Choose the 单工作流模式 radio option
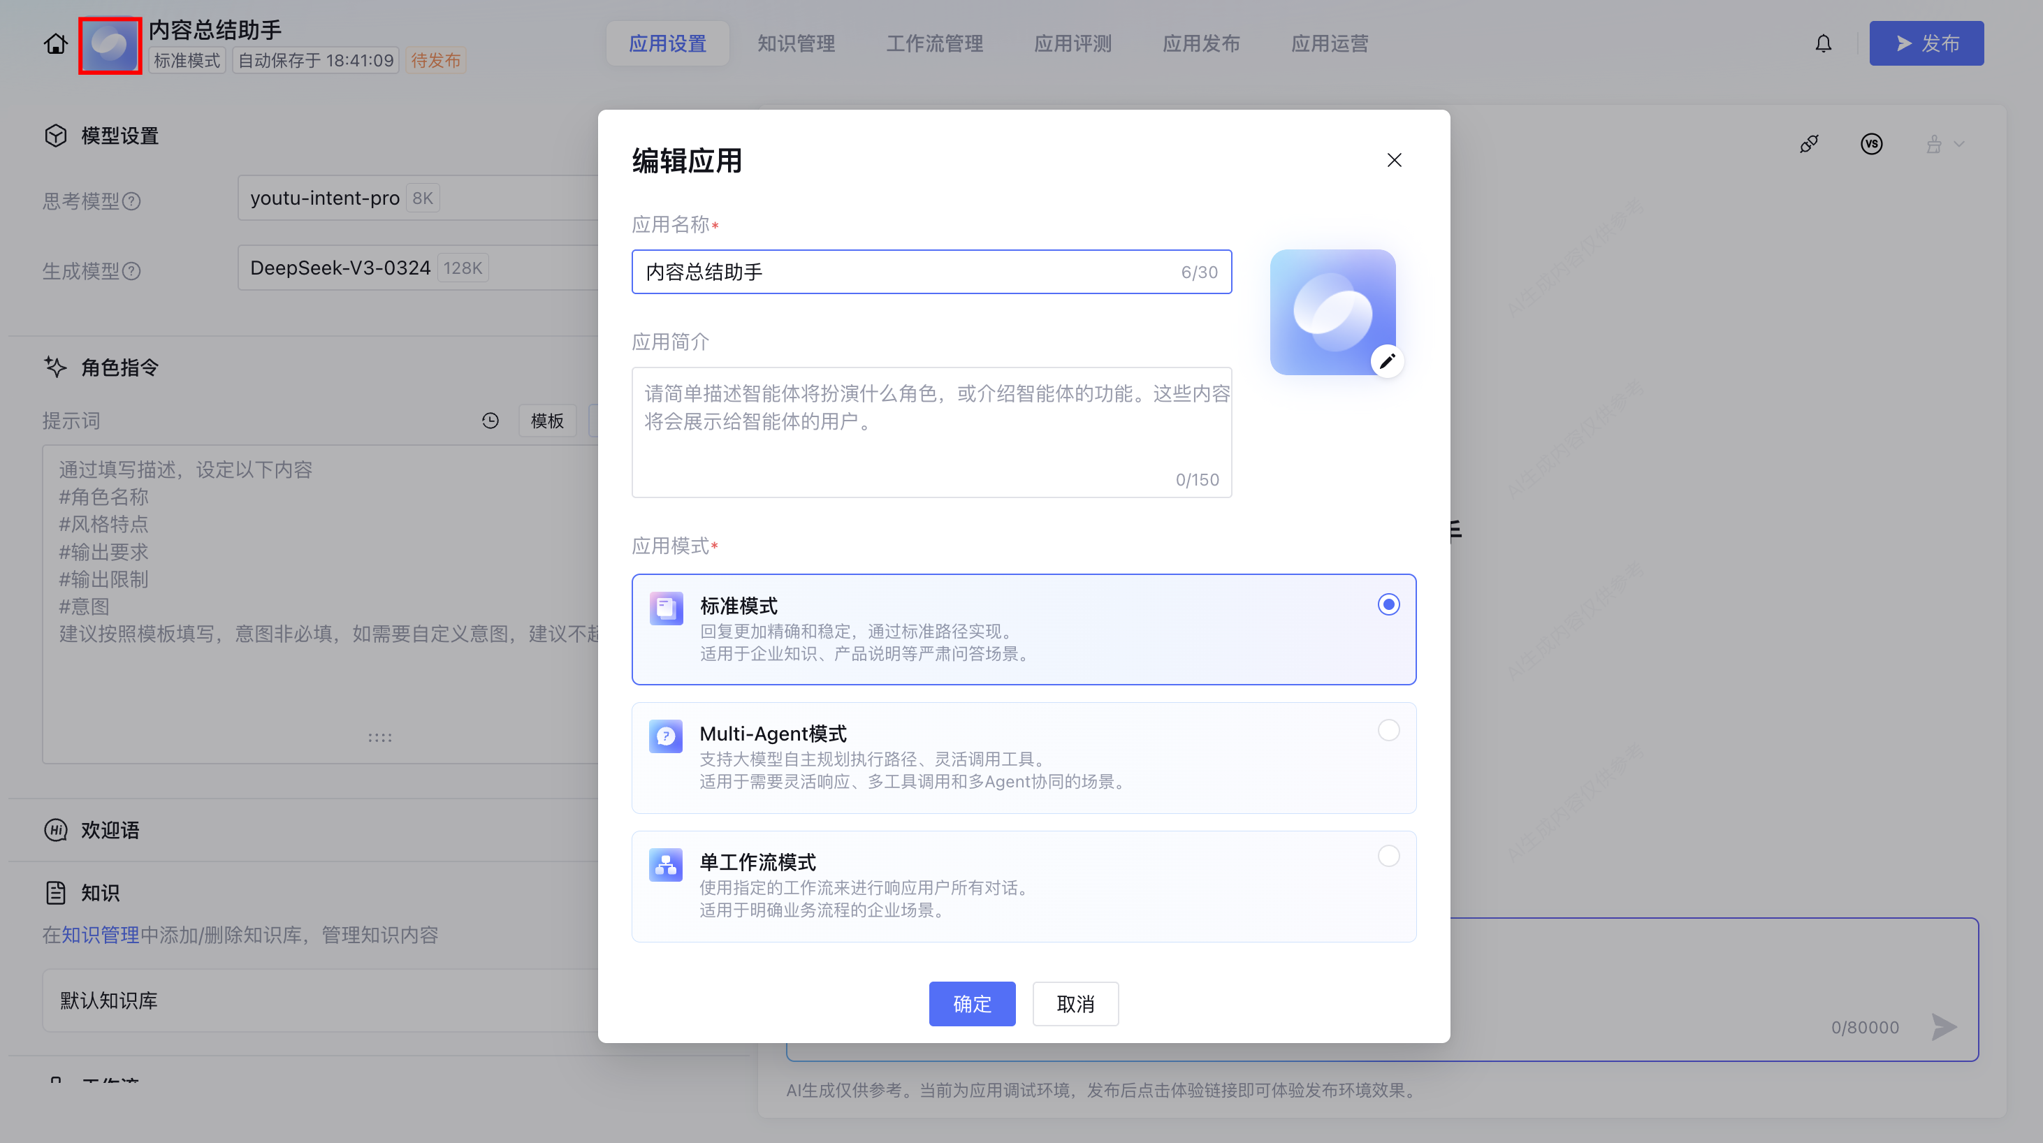This screenshot has height=1143, width=2043. 1388,856
